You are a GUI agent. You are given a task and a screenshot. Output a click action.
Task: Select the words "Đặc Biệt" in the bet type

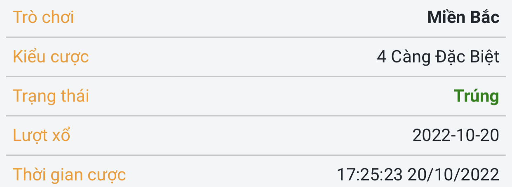pyautogui.click(x=467, y=57)
